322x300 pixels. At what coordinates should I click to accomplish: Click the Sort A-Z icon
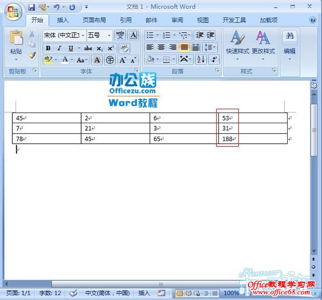200,59
